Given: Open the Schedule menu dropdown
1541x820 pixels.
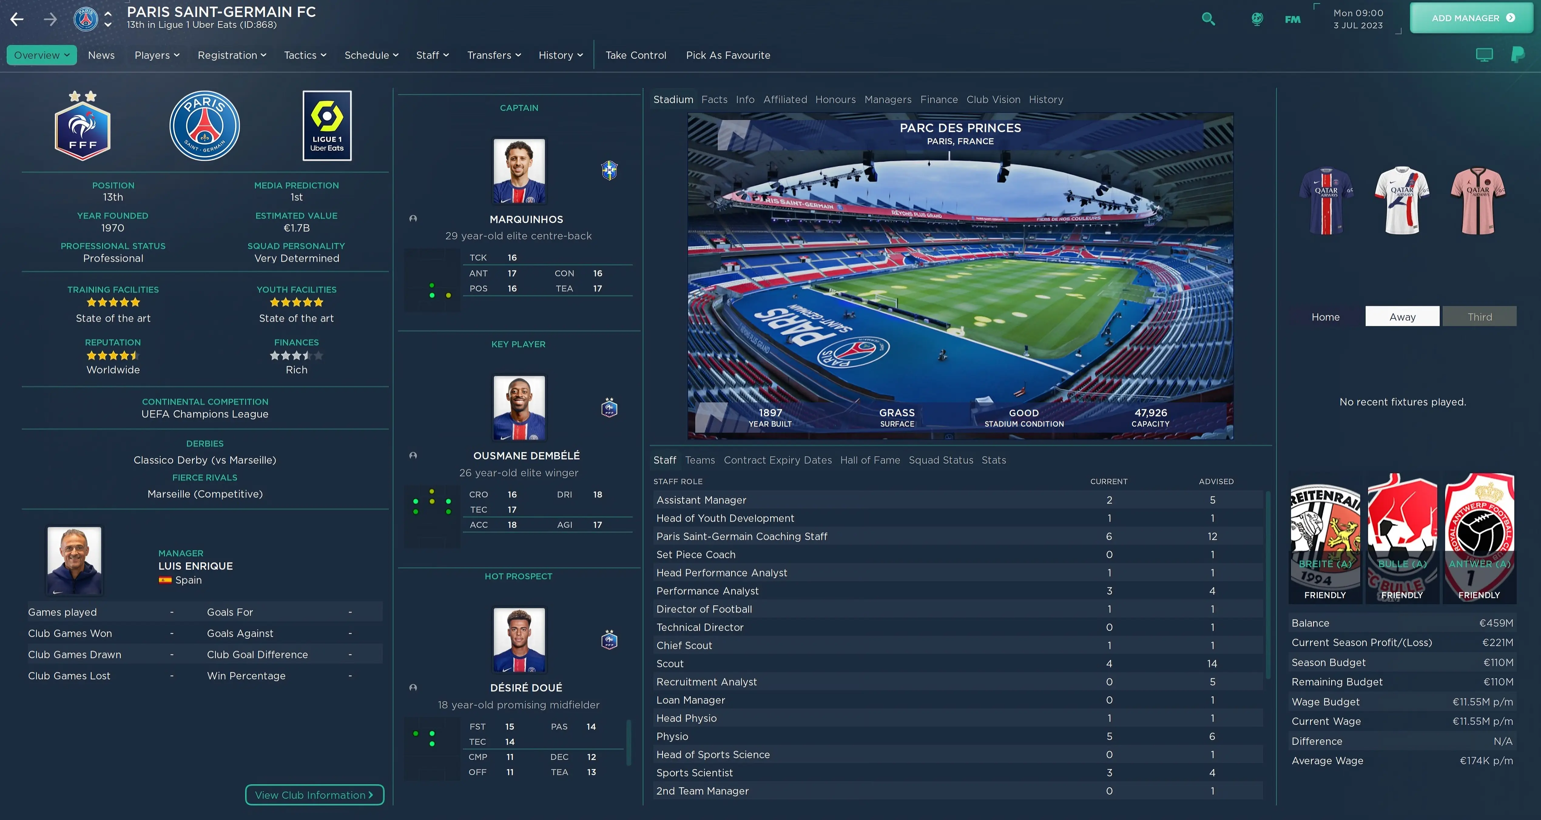Looking at the screenshot, I should [x=372, y=55].
